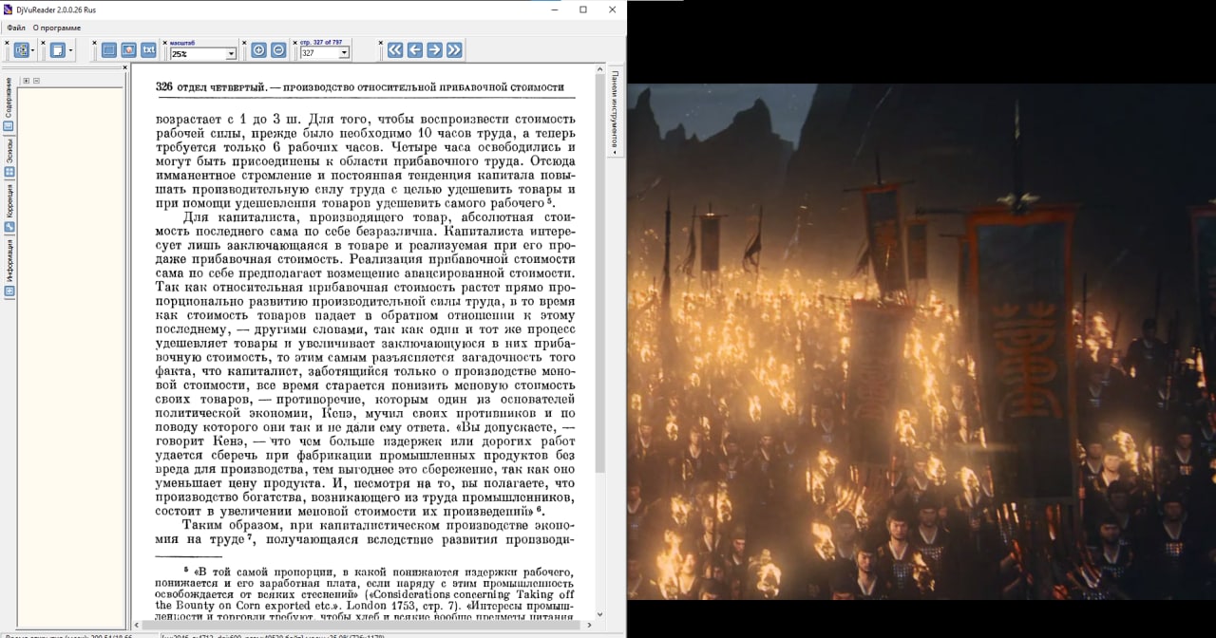The height and width of the screenshot is (638, 1216).
Task: Open the dropdown arrow beside layout icon
Action: click(x=33, y=50)
